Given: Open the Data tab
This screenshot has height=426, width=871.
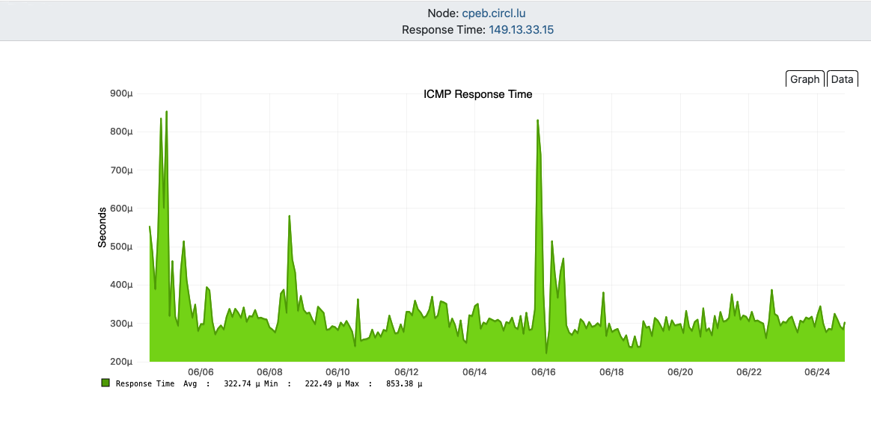Looking at the screenshot, I should click(842, 79).
